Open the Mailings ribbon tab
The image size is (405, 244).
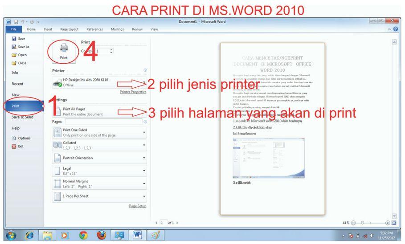(x=117, y=29)
